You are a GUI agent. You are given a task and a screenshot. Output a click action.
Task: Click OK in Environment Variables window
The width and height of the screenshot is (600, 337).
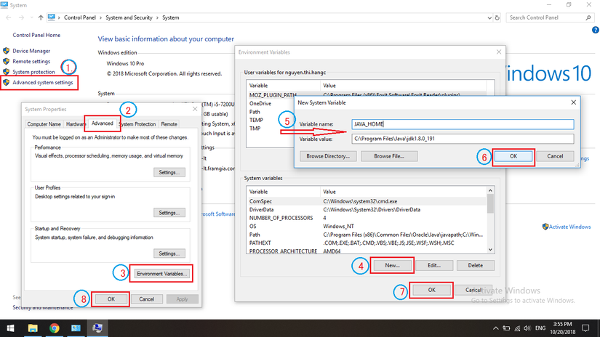431,290
